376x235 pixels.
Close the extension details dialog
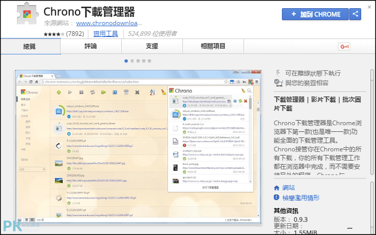(x=369, y=7)
